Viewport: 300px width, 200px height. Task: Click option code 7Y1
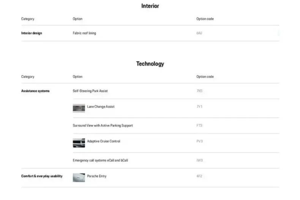click(x=199, y=107)
